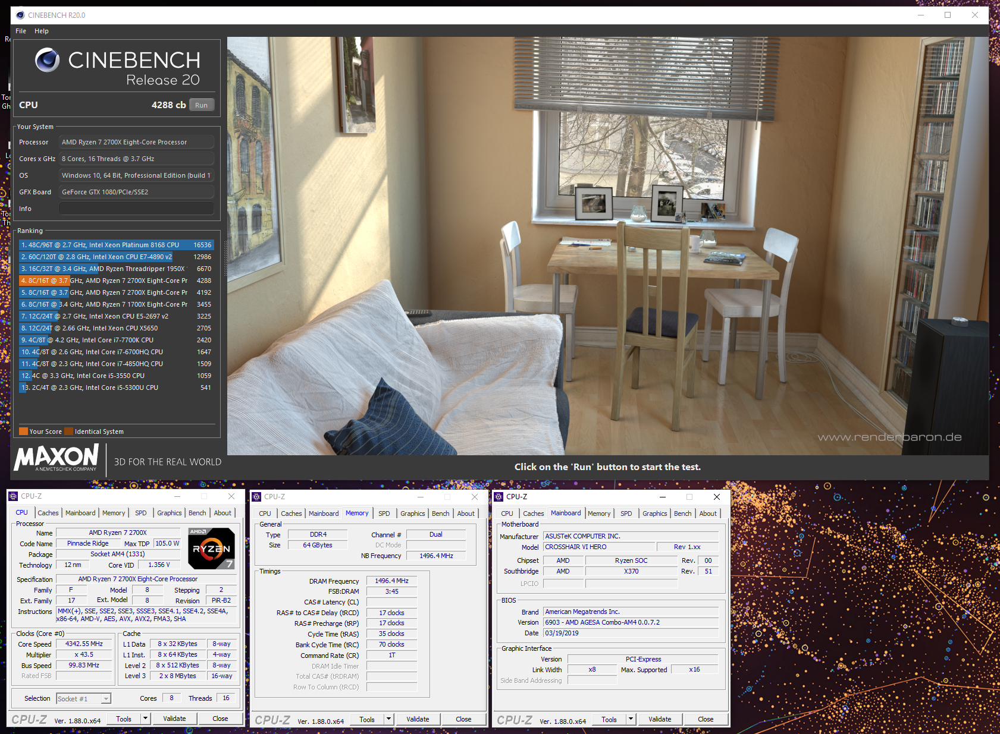The width and height of the screenshot is (1000, 734).
Task: Open the File menu in Cinebench
Action: [21, 31]
